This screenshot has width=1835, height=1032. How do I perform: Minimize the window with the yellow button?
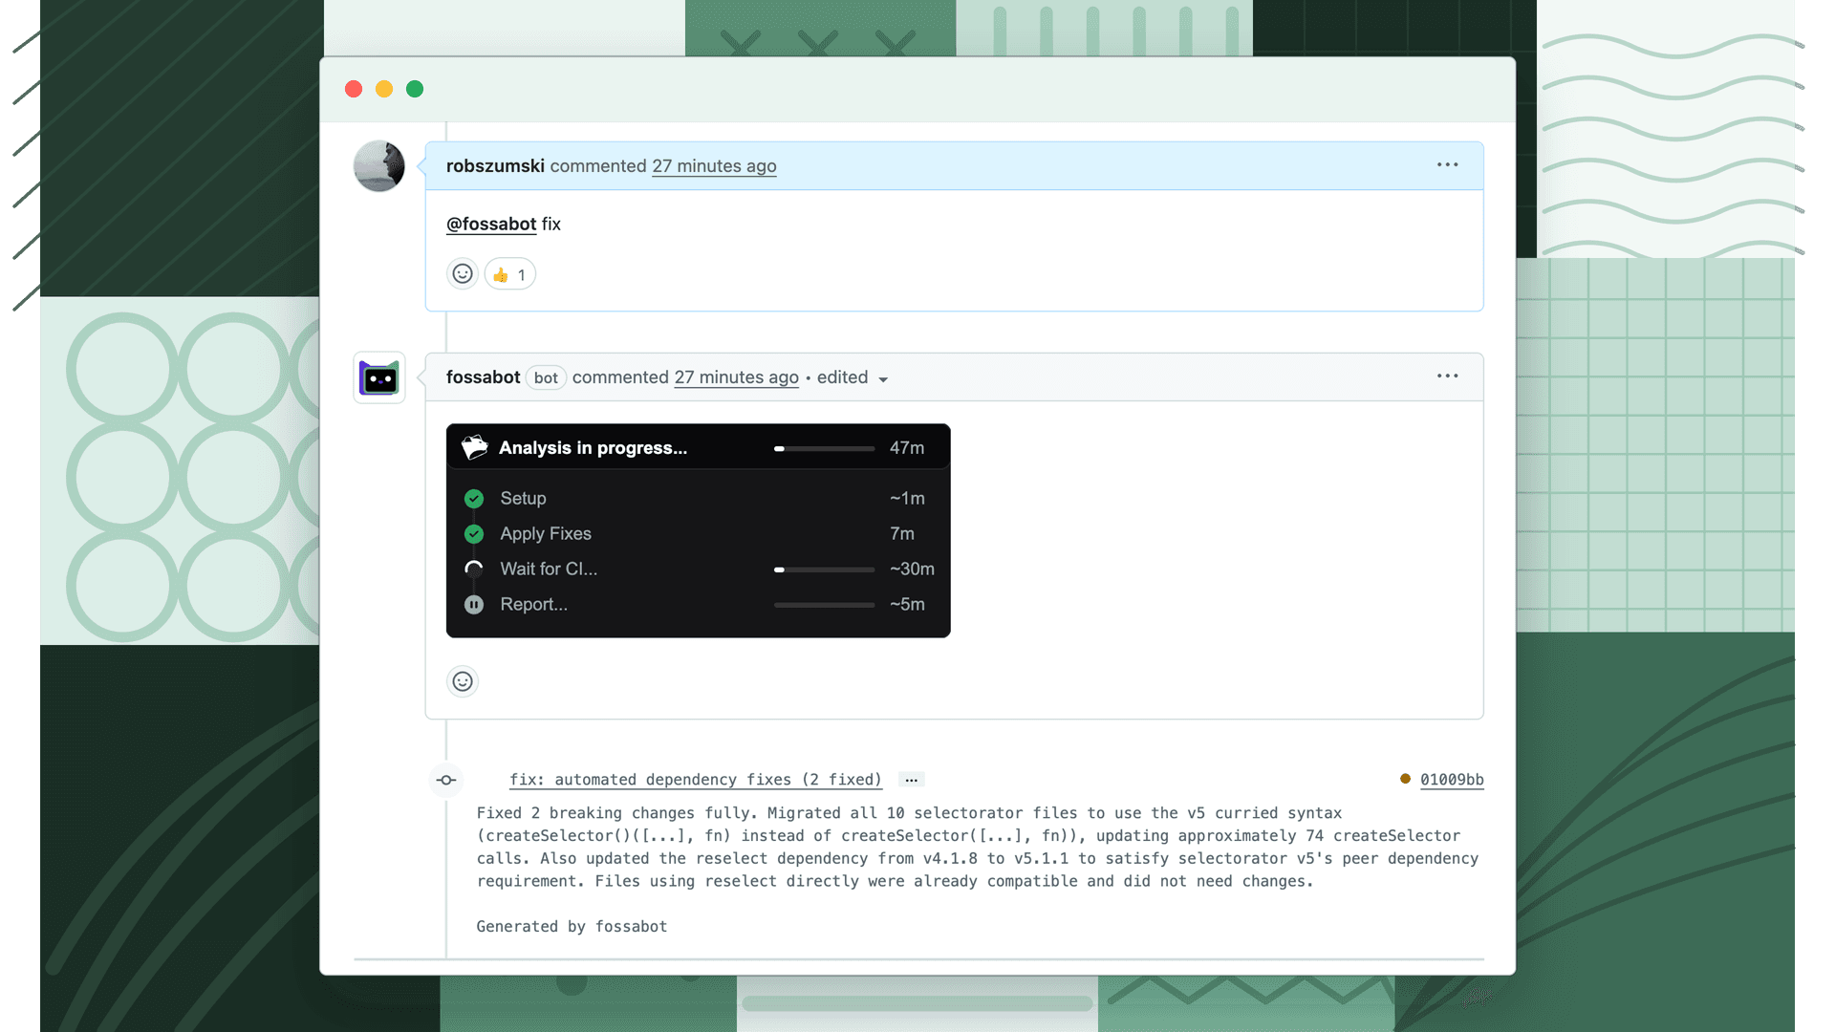384,89
